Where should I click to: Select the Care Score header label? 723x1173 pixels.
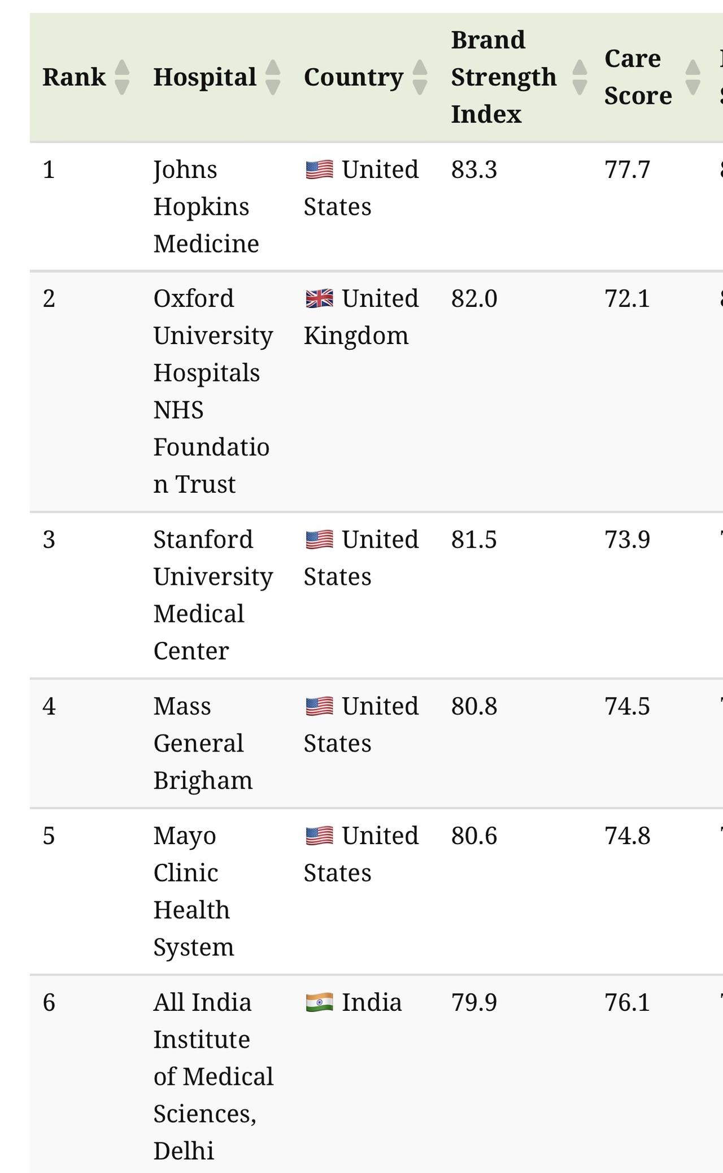638,77
